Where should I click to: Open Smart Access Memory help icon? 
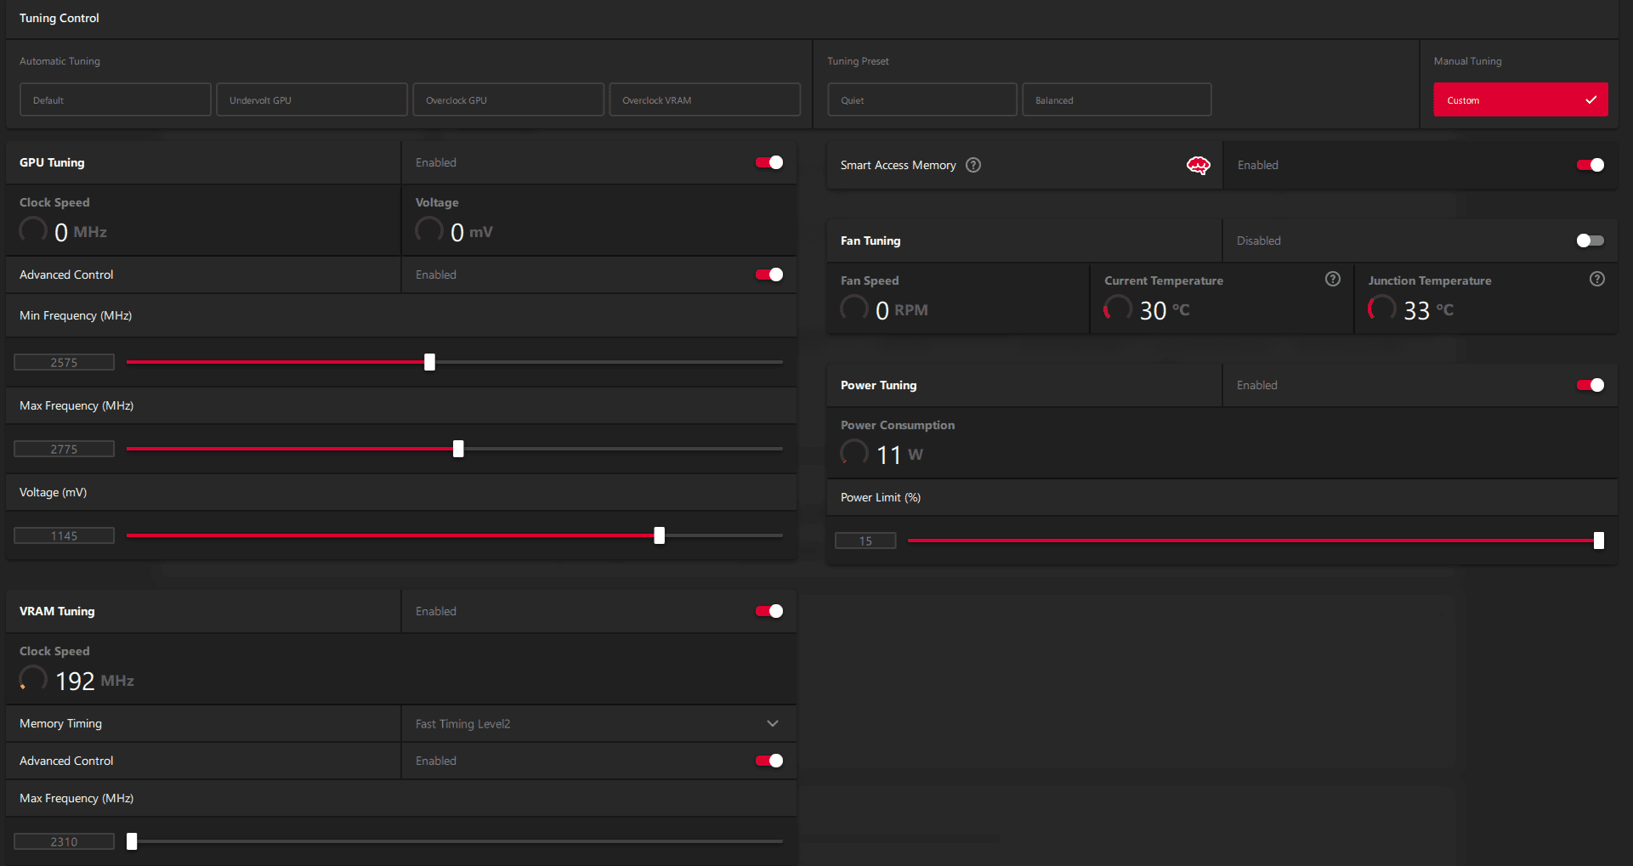point(973,165)
